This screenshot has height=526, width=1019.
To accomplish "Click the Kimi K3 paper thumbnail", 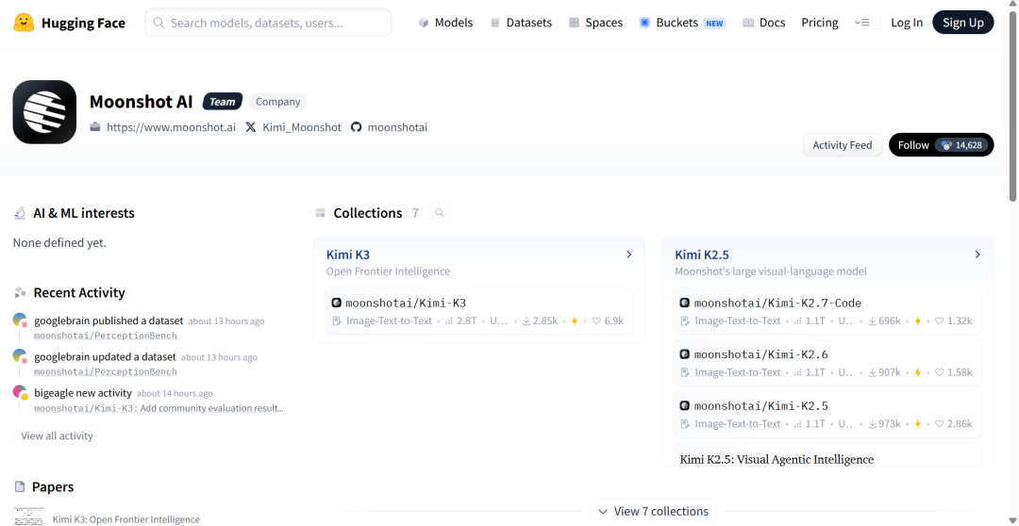I will [28, 517].
